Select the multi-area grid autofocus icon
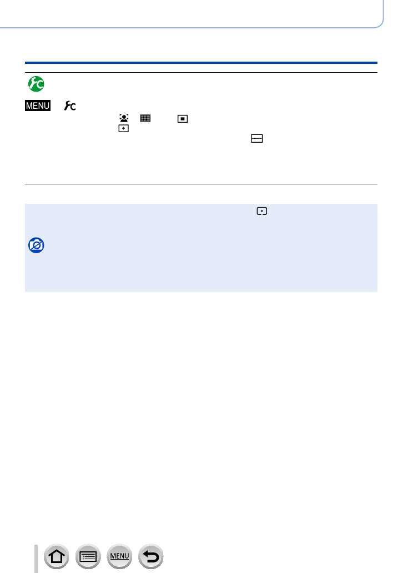This screenshot has height=573, width=403. point(145,118)
